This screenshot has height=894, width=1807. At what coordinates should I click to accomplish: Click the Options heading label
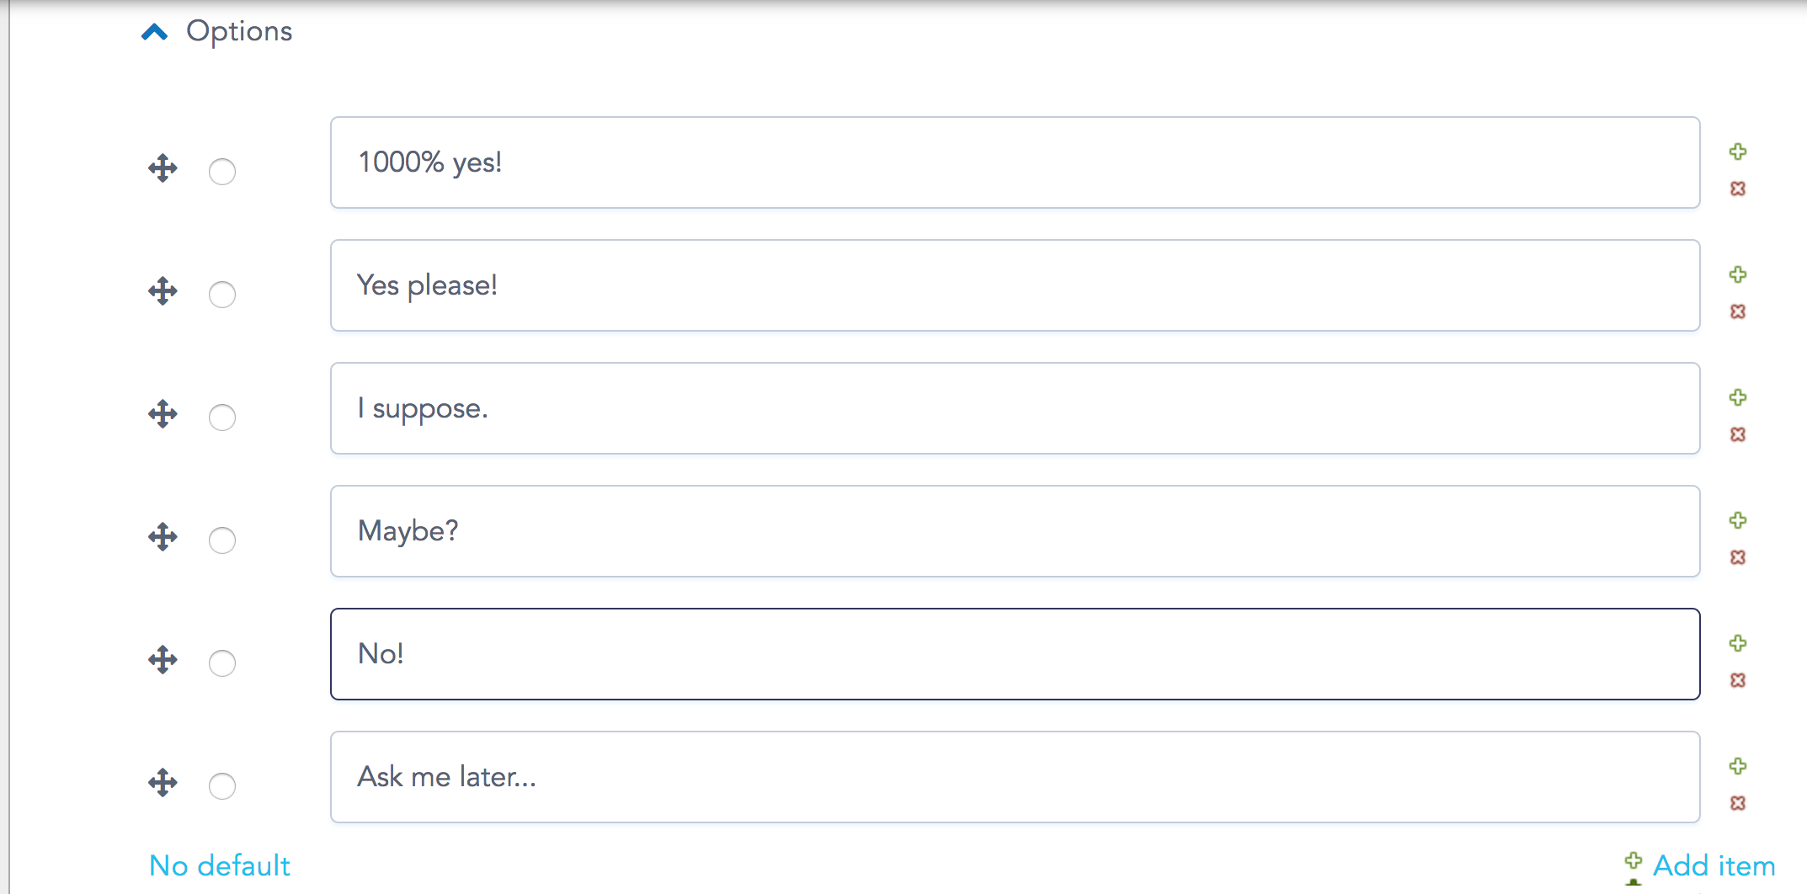click(x=239, y=31)
